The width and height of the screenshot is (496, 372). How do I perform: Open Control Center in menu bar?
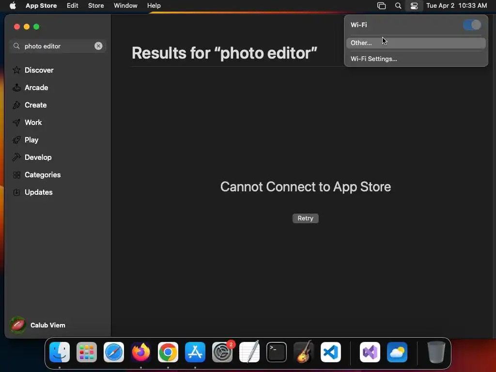click(414, 6)
